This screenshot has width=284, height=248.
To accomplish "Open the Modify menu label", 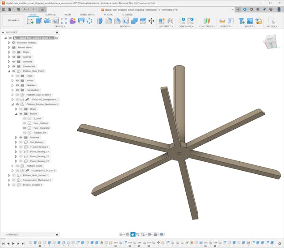I will tap(125, 26).
